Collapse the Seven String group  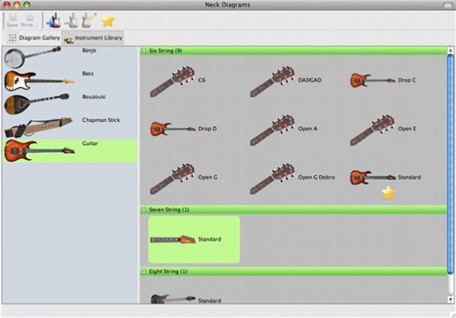143,209
